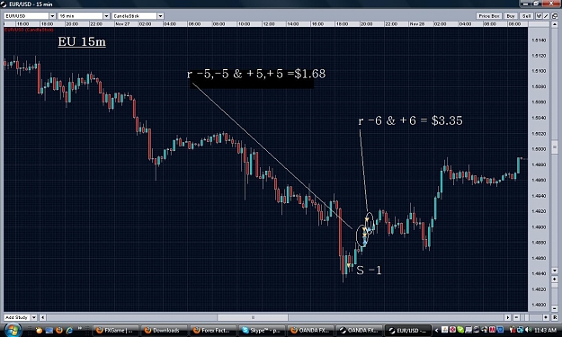562x337 pixels.
Task: Click the orange quick launch icon beside Start
Action: click(x=39, y=330)
